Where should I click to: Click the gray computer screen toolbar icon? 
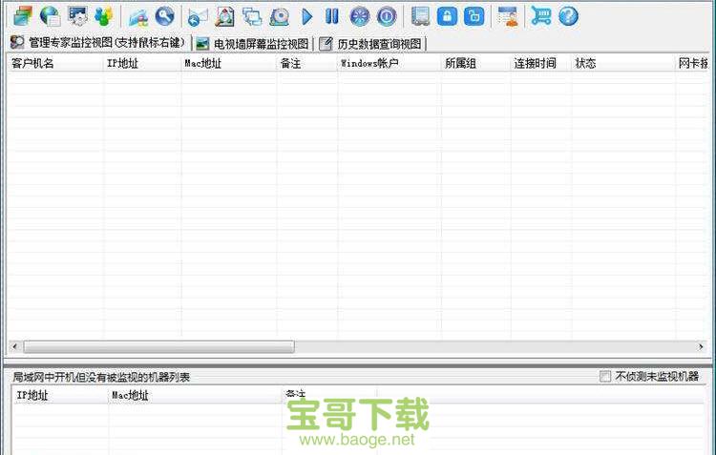point(420,16)
